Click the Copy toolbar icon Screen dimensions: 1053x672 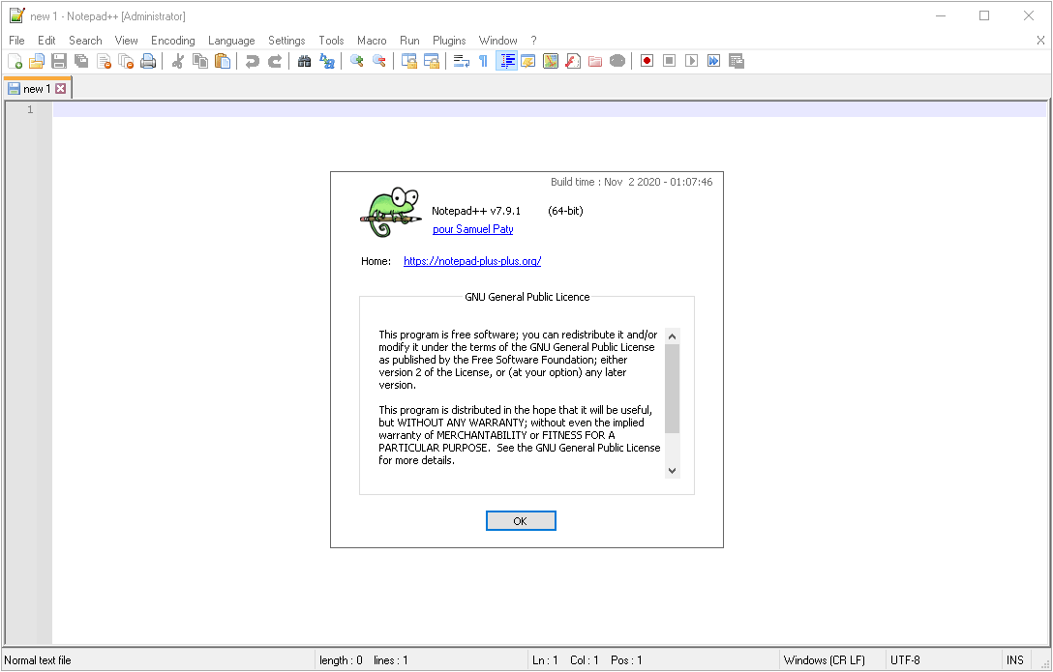[200, 61]
